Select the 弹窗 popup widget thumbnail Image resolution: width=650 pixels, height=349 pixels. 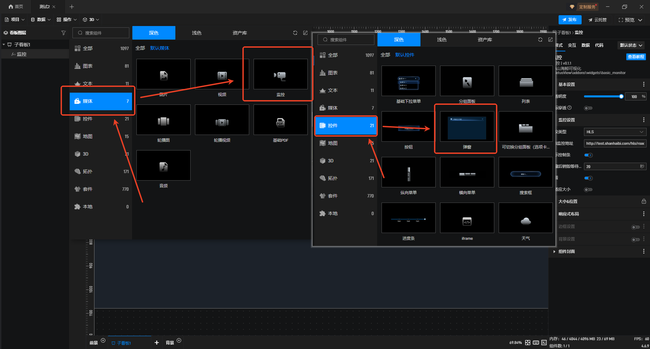467,127
